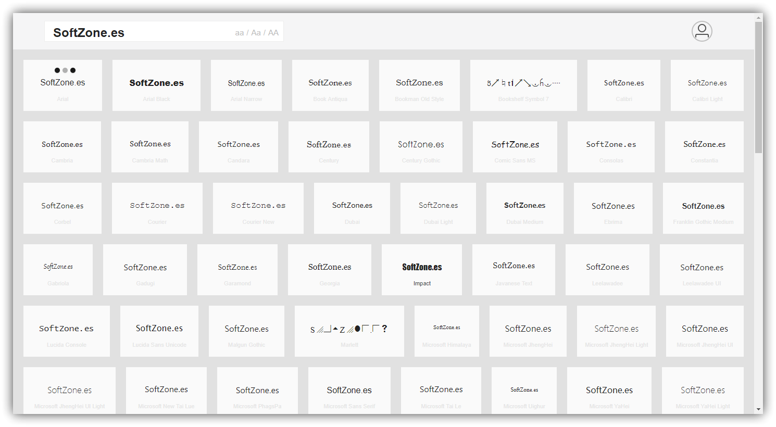Screen dimensions: 776x427
Task: Click the leftmost black dot on Arial card
Action: pyautogui.click(x=57, y=70)
